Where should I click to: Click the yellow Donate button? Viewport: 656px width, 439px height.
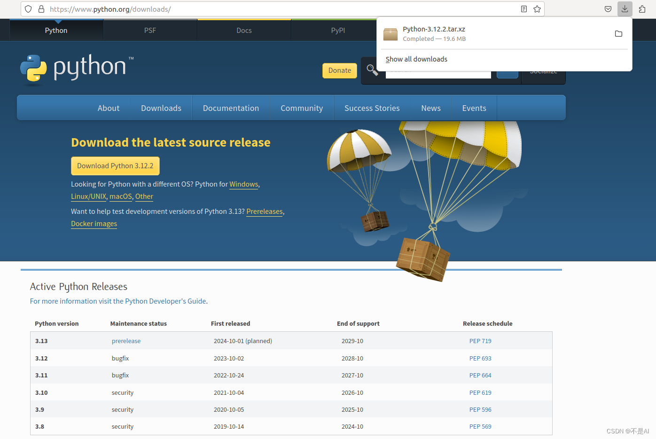[340, 71]
